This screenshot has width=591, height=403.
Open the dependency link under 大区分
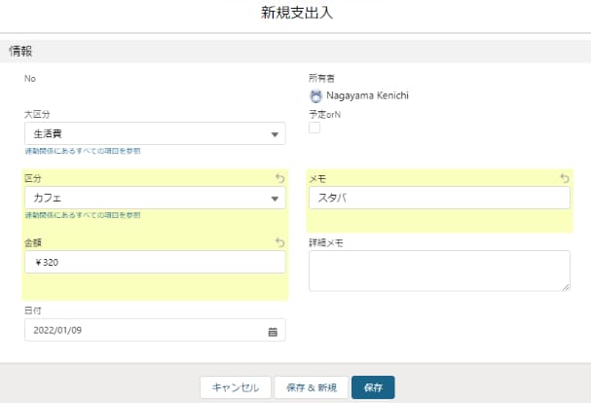(x=83, y=151)
